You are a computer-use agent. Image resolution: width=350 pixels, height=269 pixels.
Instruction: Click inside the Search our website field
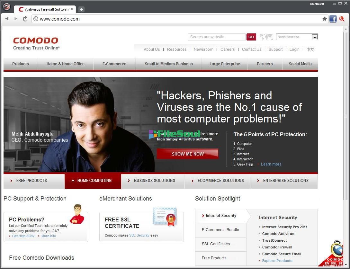pyautogui.click(x=216, y=37)
